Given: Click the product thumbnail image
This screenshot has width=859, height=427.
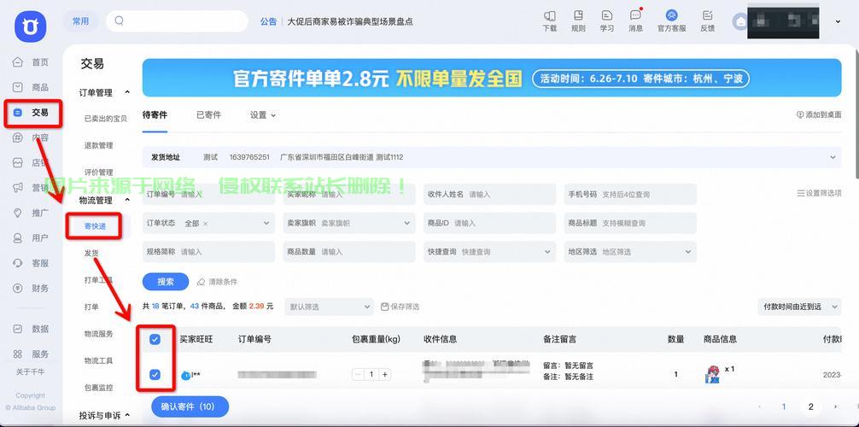Looking at the screenshot, I should [x=711, y=374].
